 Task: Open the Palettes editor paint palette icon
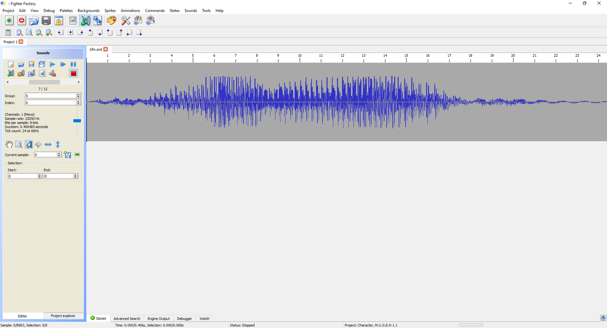(x=111, y=20)
